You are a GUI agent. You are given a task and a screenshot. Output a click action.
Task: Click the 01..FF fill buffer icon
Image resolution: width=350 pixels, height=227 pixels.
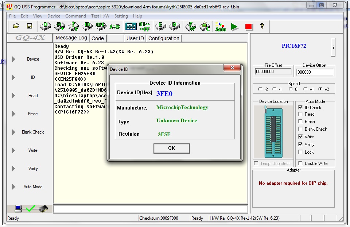point(145,26)
